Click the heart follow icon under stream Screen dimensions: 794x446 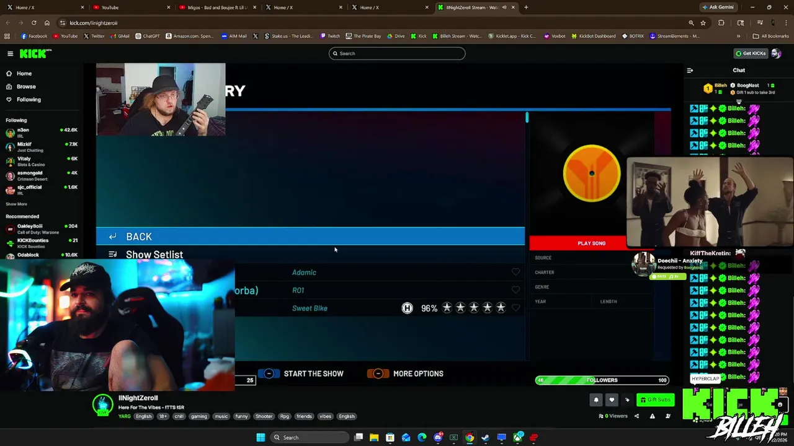[x=612, y=400]
